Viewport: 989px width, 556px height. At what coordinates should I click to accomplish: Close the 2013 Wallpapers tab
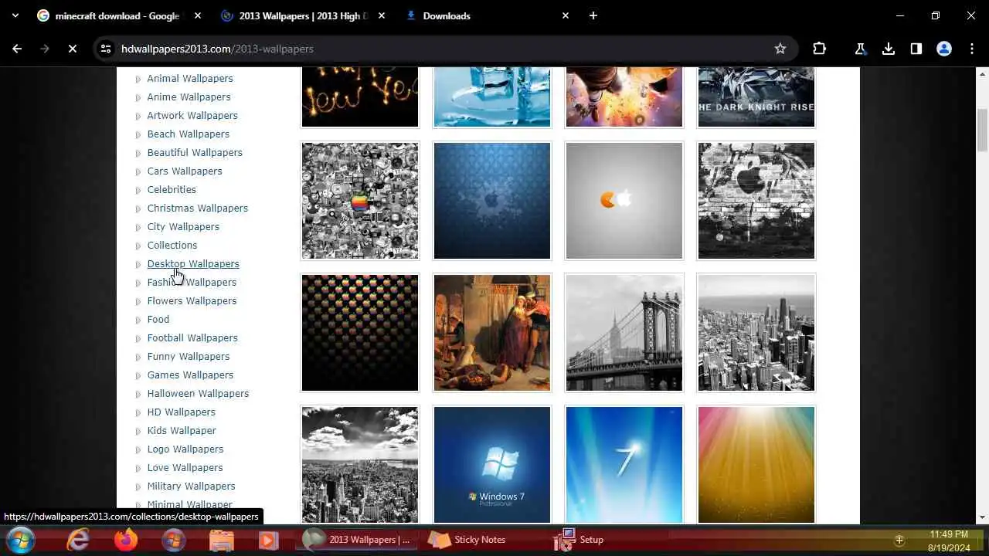pyautogui.click(x=382, y=15)
